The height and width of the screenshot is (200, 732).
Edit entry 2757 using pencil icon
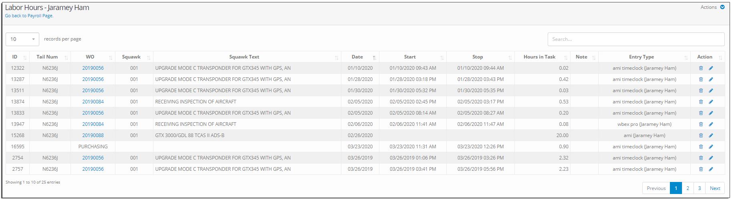click(711, 169)
